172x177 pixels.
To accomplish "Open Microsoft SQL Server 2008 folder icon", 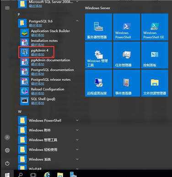I will tap(22, 4).
